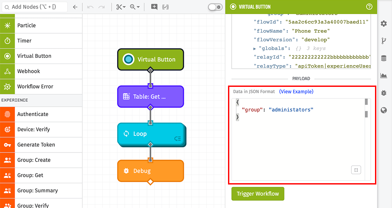This screenshot has height=208, width=392.
Task: Click the Add Nodes search field
Action: 34,7
